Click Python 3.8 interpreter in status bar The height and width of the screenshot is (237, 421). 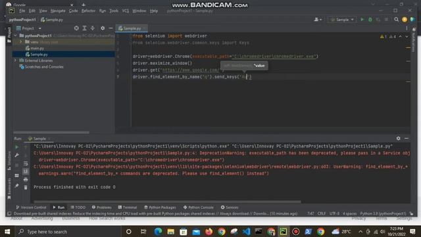pyautogui.click(x=383, y=213)
